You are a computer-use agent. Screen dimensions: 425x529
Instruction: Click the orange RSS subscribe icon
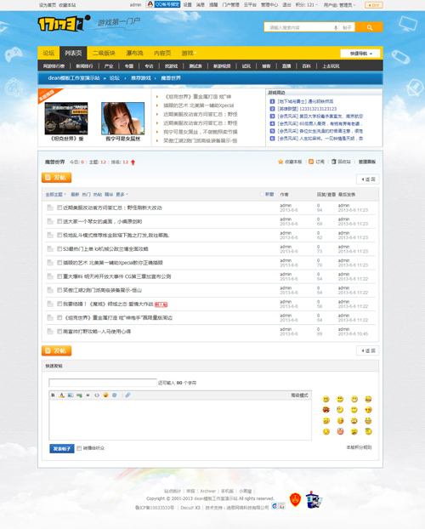click(x=311, y=162)
